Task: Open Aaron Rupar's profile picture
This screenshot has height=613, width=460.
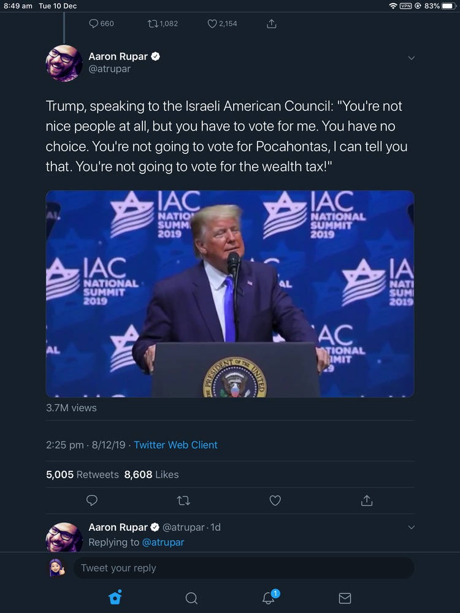Action: (x=64, y=63)
